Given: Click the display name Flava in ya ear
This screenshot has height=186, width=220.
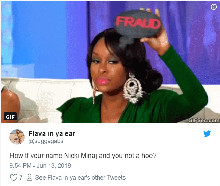Looking at the screenshot, I should [52, 133].
